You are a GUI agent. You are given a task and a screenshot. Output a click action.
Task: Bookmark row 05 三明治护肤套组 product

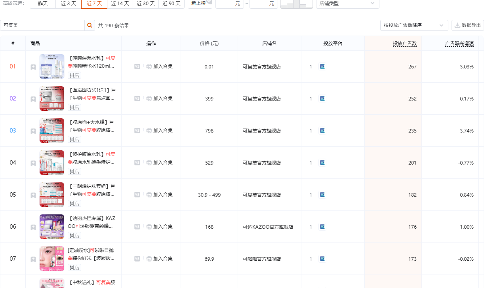(x=33, y=195)
